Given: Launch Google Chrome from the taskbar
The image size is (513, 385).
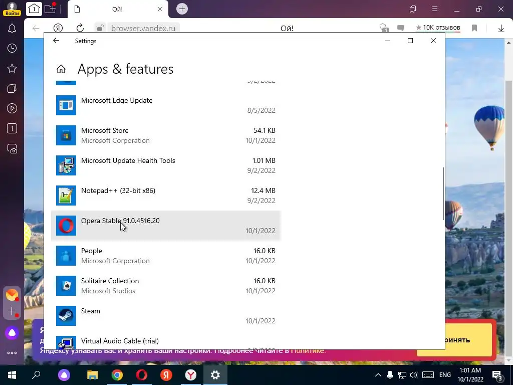Looking at the screenshot, I should pyautogui.click(x=117, y=375).
